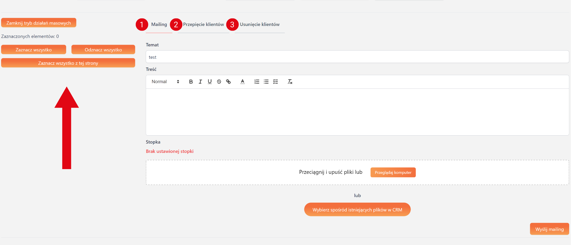This screenshot has width=572, height=245.
Task: Insert a hyperlink in the message
Action: [228, 82]
